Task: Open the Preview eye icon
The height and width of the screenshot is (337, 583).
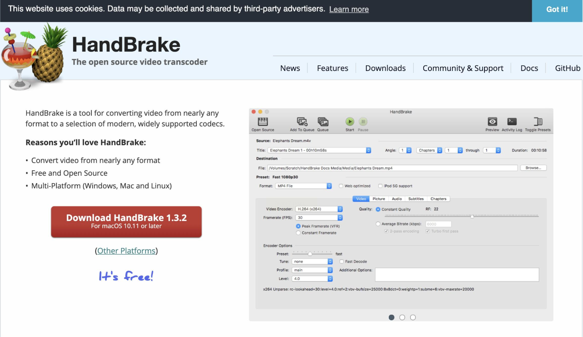Action: (492, 122)
